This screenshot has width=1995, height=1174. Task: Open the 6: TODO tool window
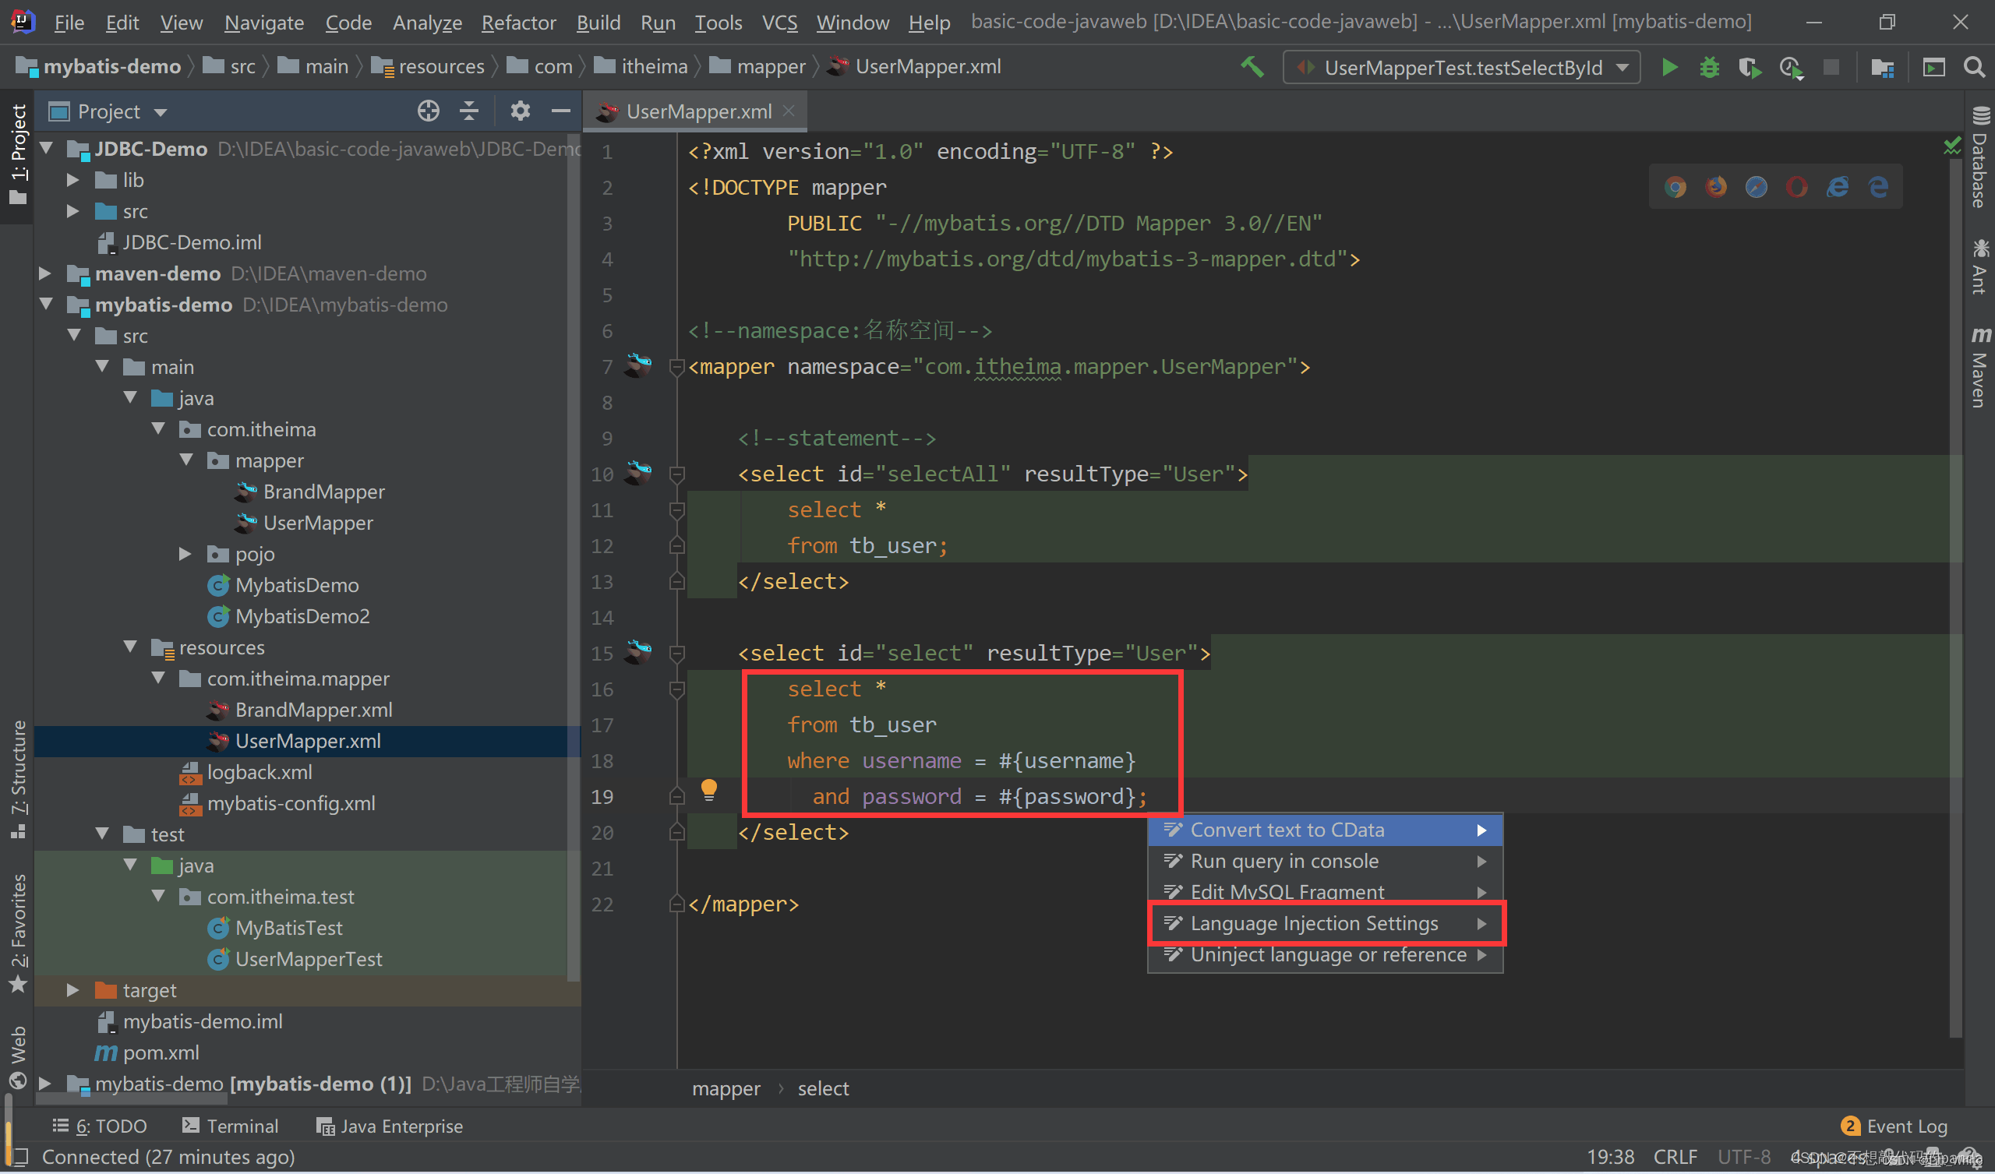coord(100,1126)
